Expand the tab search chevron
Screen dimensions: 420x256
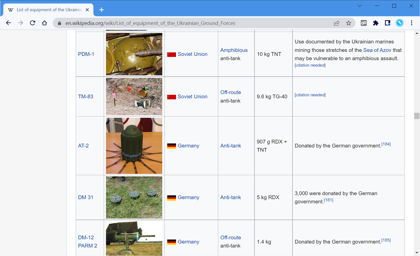tap(359, 6)
